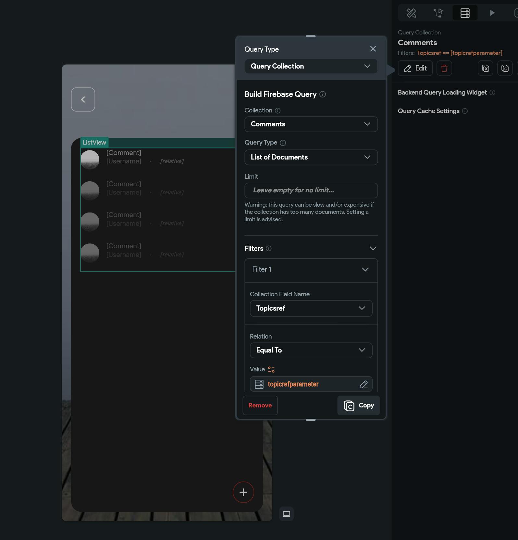Delete the query with red trash icon
Viewport: 518px width, 540px height.
tap(444, 68)
